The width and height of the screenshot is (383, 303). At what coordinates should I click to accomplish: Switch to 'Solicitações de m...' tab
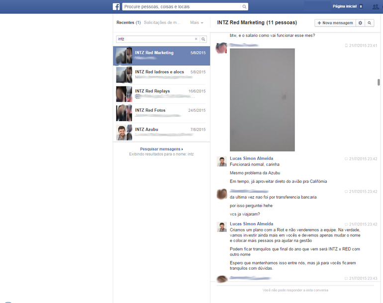pos(162,22)
